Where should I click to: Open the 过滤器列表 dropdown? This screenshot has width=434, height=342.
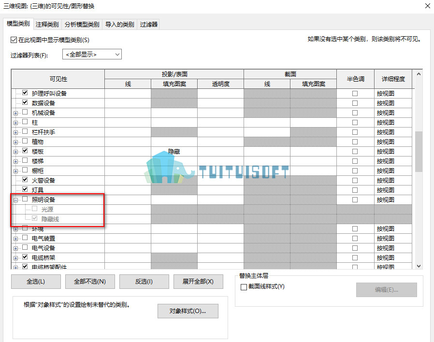(x=92, y=54)
